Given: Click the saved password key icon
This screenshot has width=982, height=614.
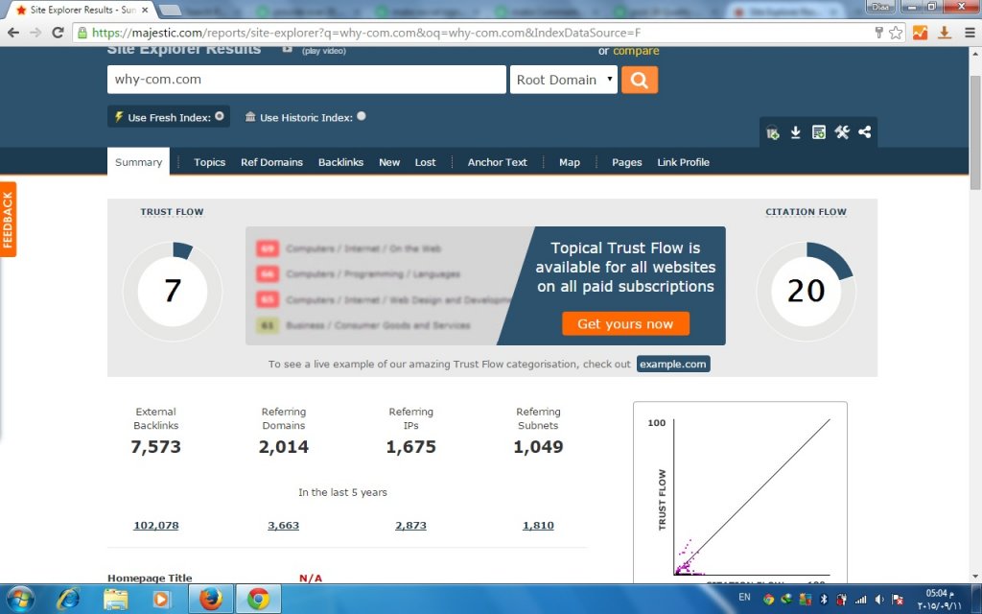Looking at the screenshot, I should pyautogui.click(x=878, y=33).
